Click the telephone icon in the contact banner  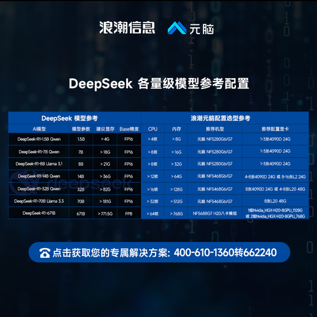[45, 253]
